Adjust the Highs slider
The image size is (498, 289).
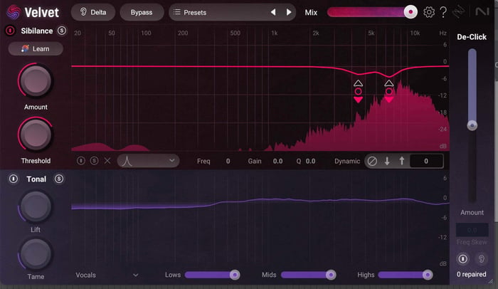pos(406,275)
